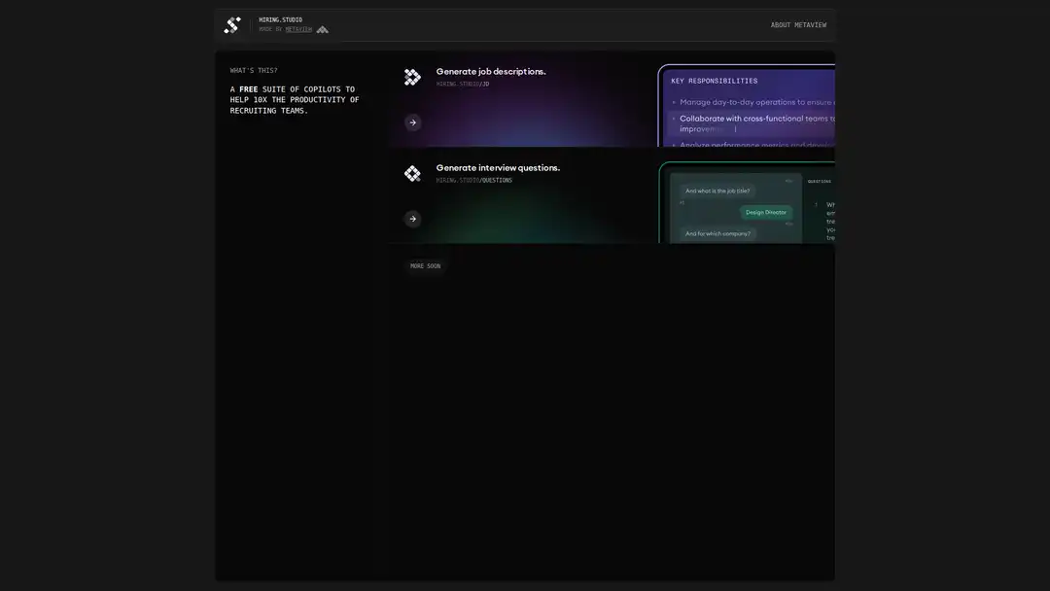Click the 'More soon' label
This screenshot has width=1050, height=591.
pyautogui.click(x=425, y=265)
